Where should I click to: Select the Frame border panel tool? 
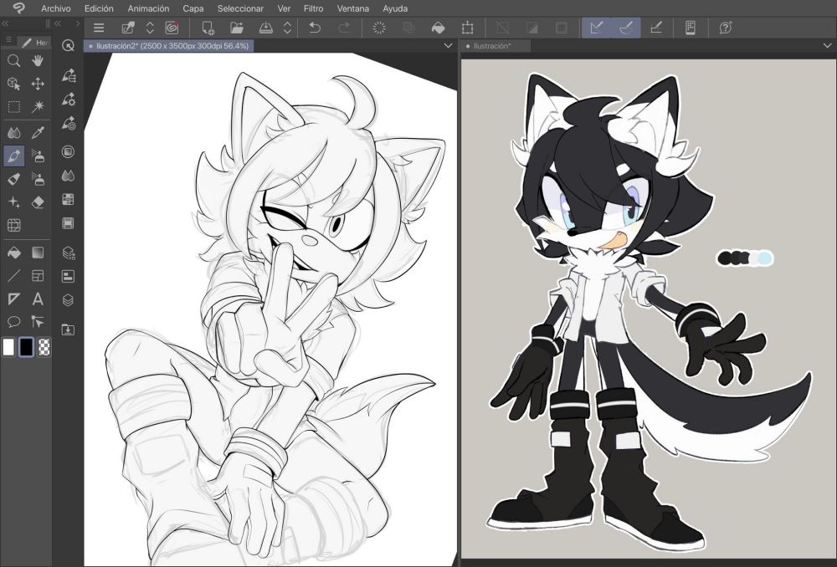38,276
